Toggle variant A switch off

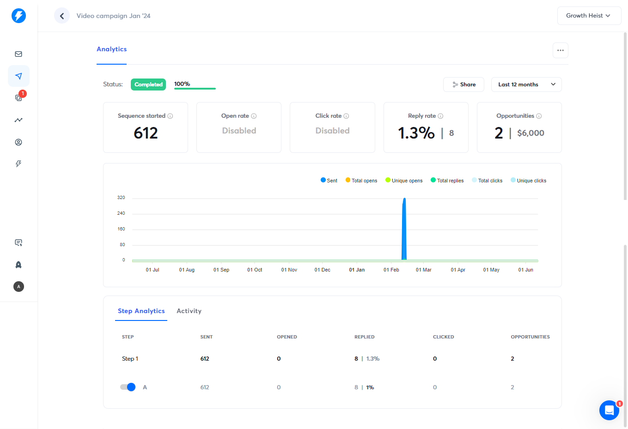point(128,387)
